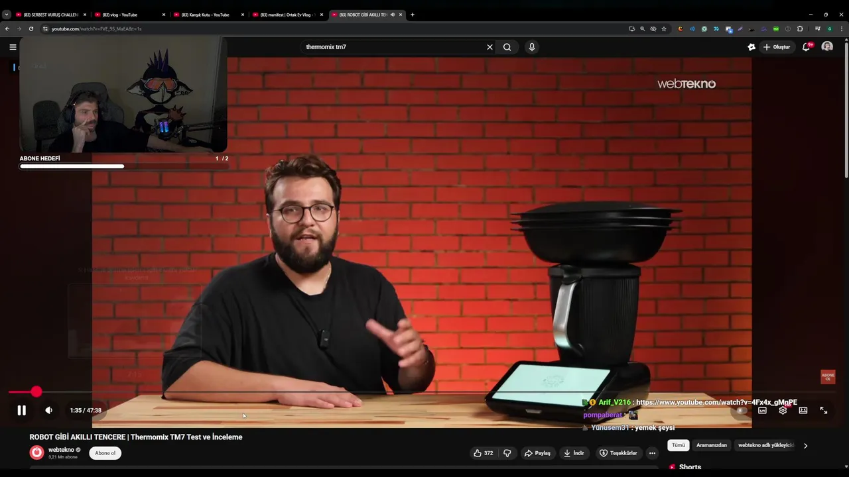
Task: Toggle the autoplay switch in the player
Action: 741,410
